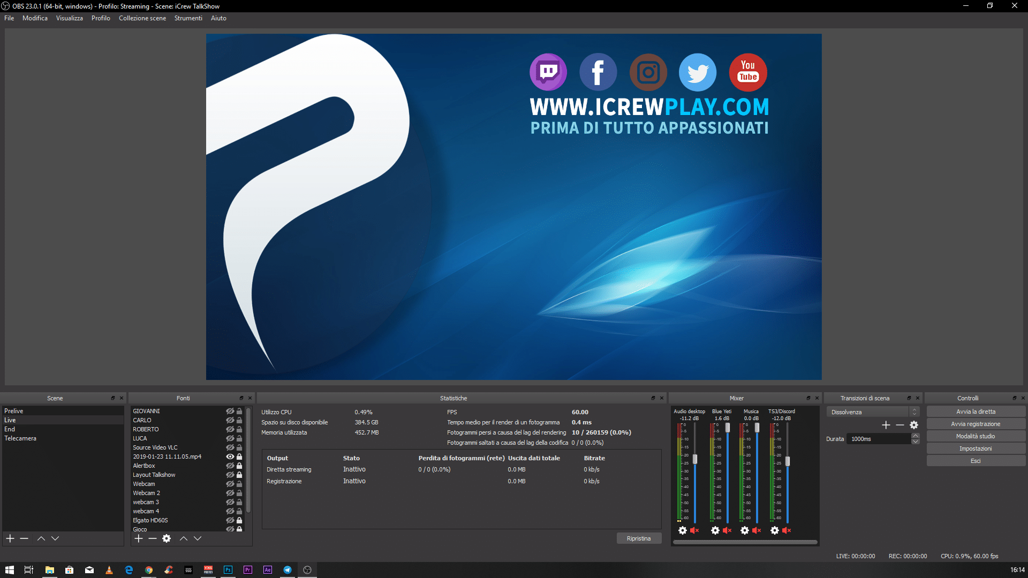Open Photoshop from the taskbar
The height and width of the screenshot is (578, 1028).
click(x=228, y=570)
